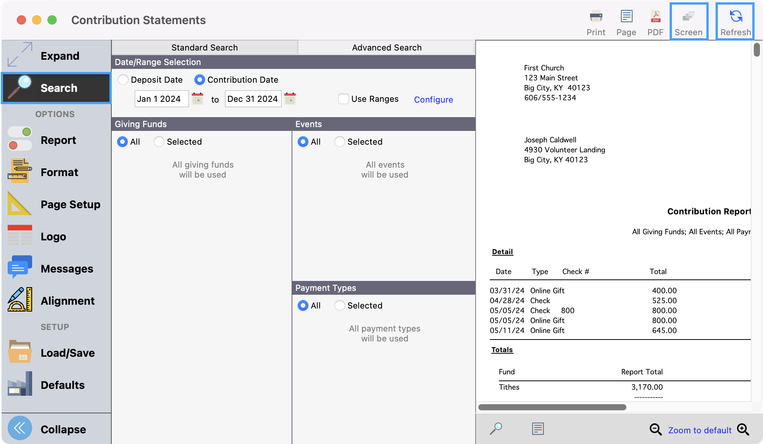Open calendar picker for start date

197,99
